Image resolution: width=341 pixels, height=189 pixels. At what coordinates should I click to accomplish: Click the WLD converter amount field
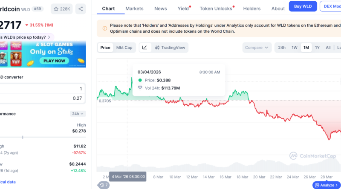[43, 89]
